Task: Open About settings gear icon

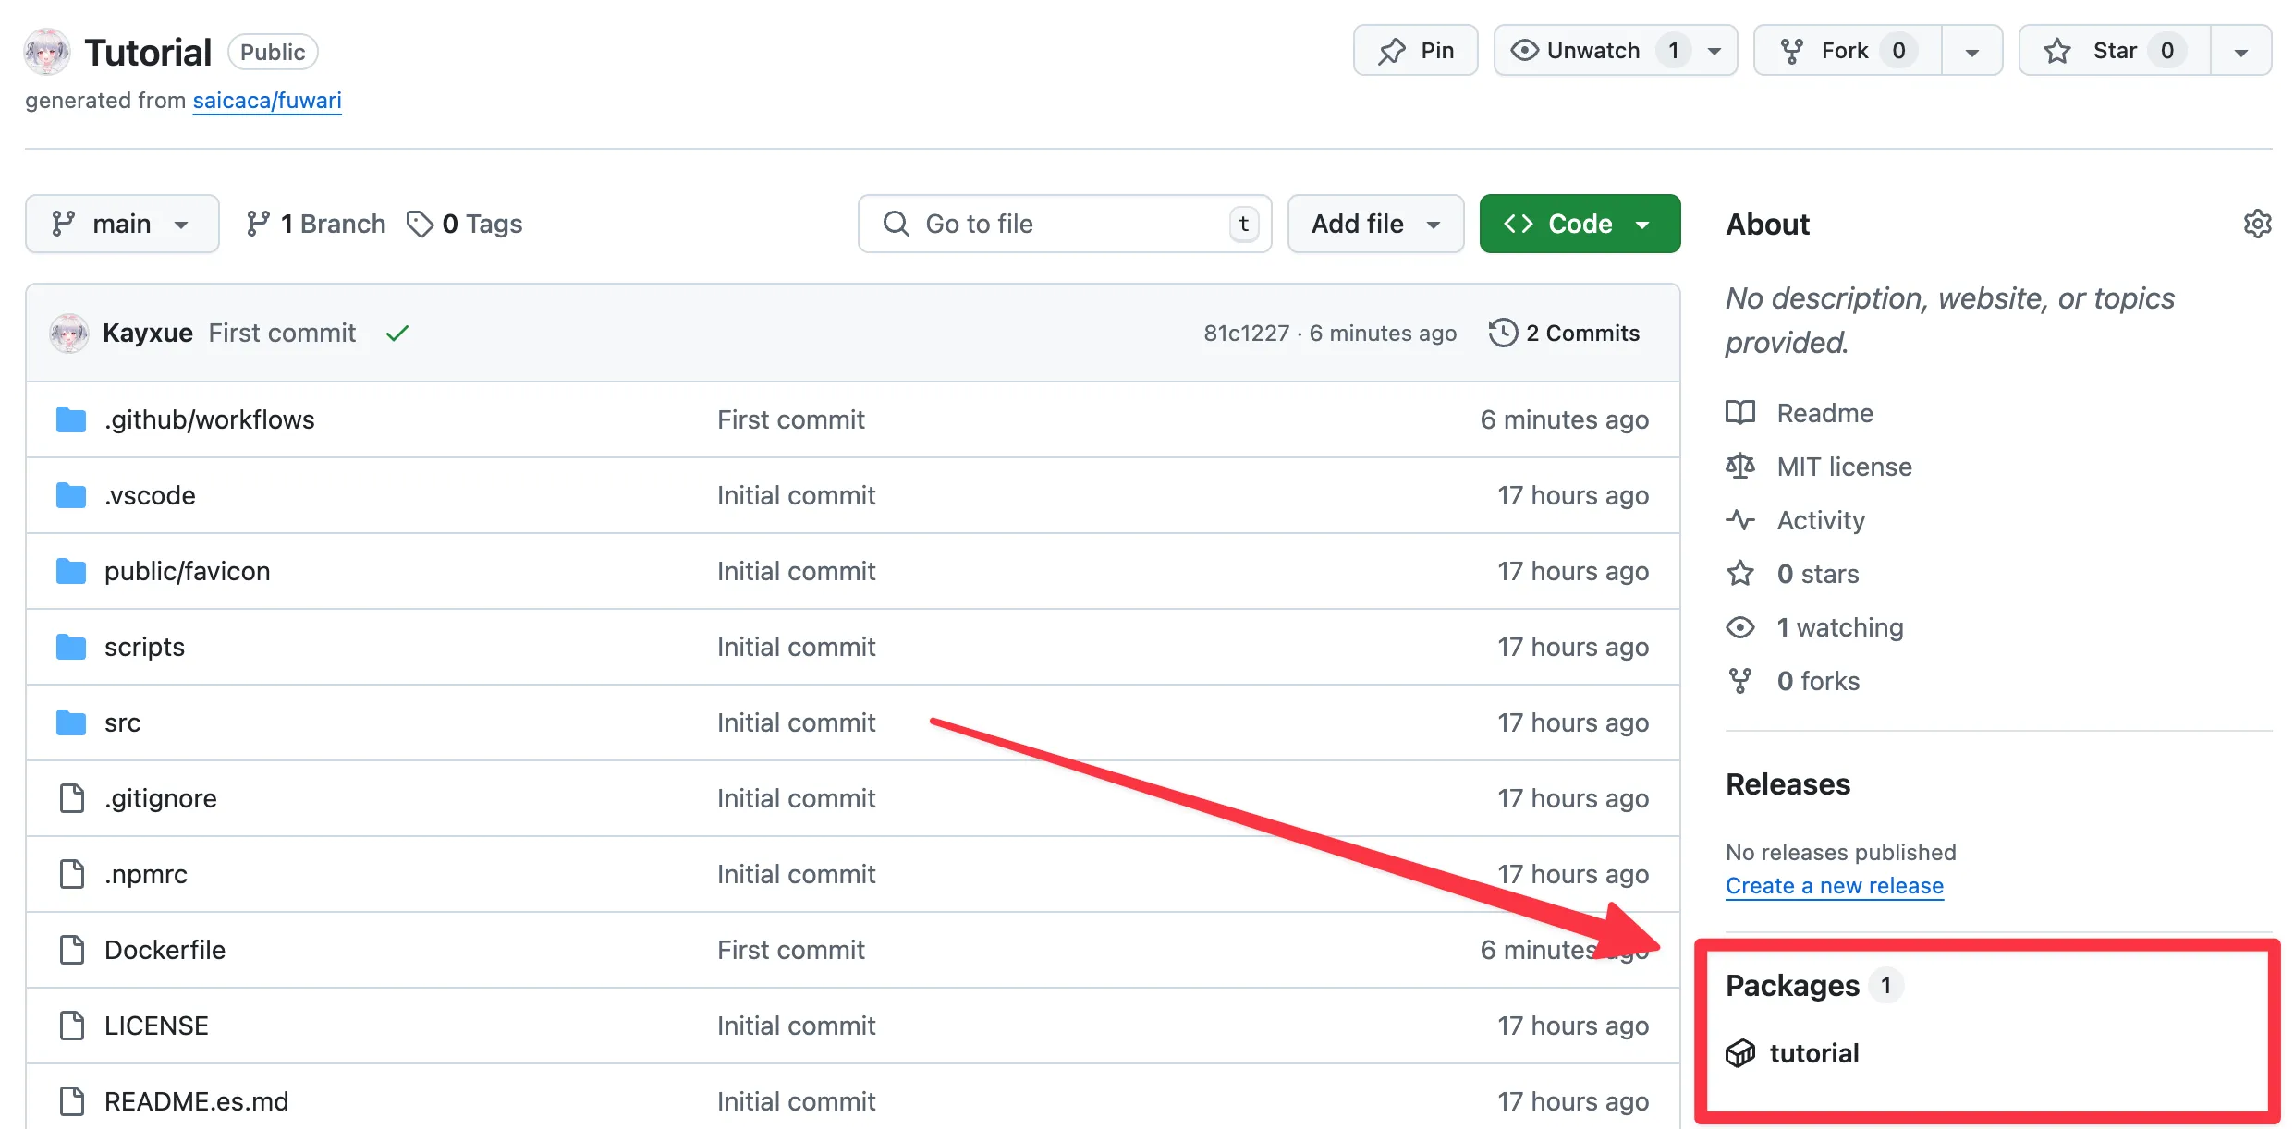Action: [x=2257, y=224]
